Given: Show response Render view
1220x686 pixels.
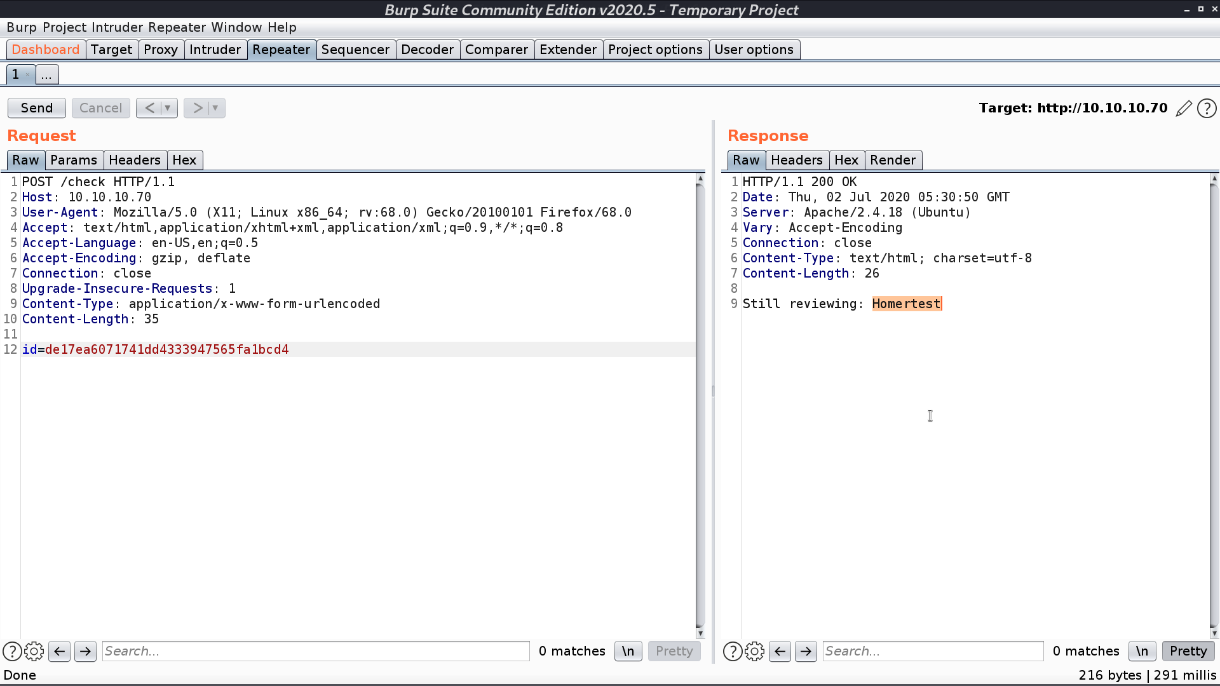Looking at the screenshot, I should [893, 160].
